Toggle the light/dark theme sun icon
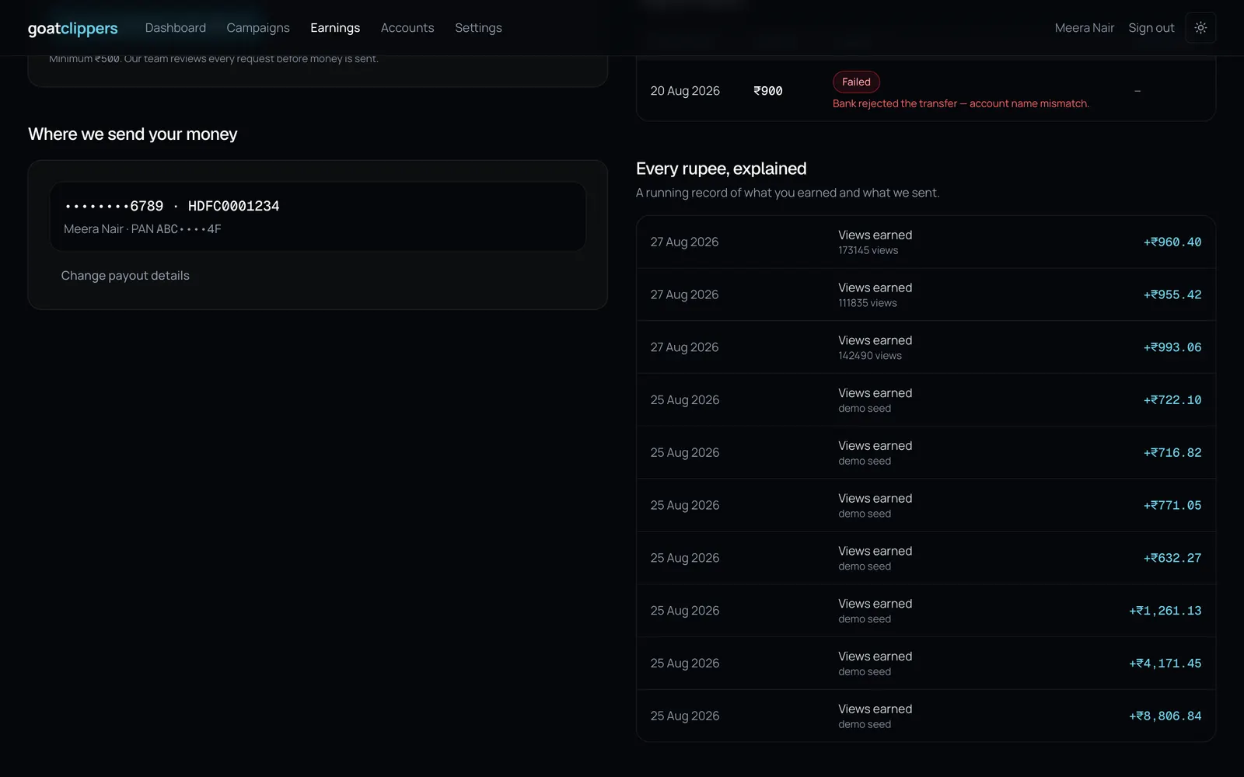This screenshot has width=1244, height=777. tap(1200, 28)
